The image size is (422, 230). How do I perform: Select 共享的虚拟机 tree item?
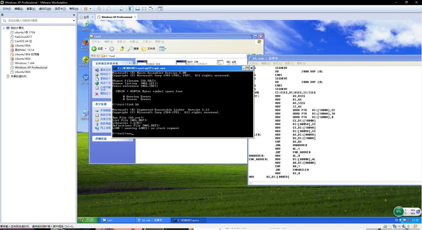19,76
